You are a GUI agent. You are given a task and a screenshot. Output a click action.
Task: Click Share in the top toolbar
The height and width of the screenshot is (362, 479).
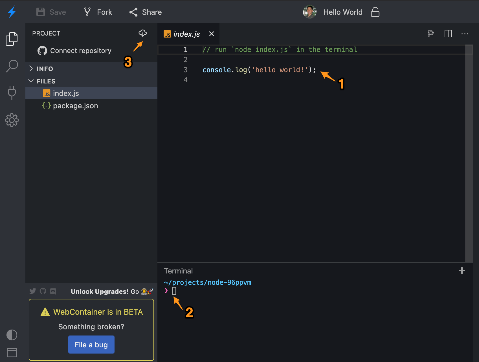[145, 12]
